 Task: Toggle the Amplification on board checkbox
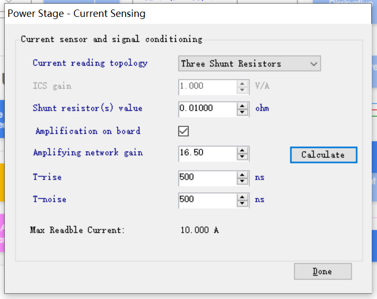[x=184, y=131]
